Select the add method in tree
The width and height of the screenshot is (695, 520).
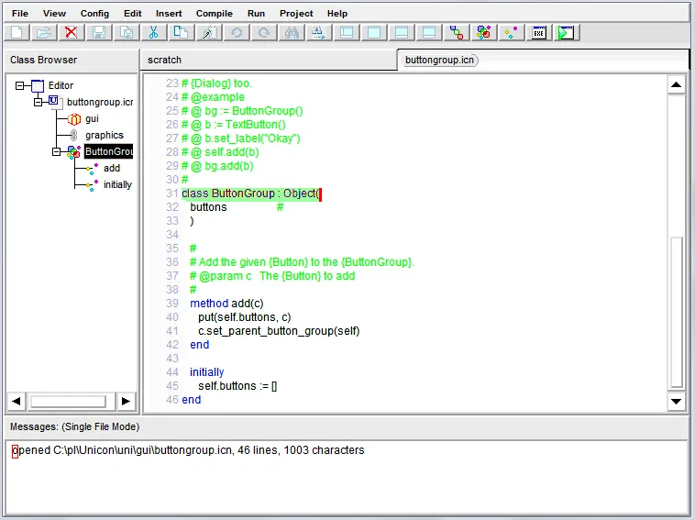112,168
